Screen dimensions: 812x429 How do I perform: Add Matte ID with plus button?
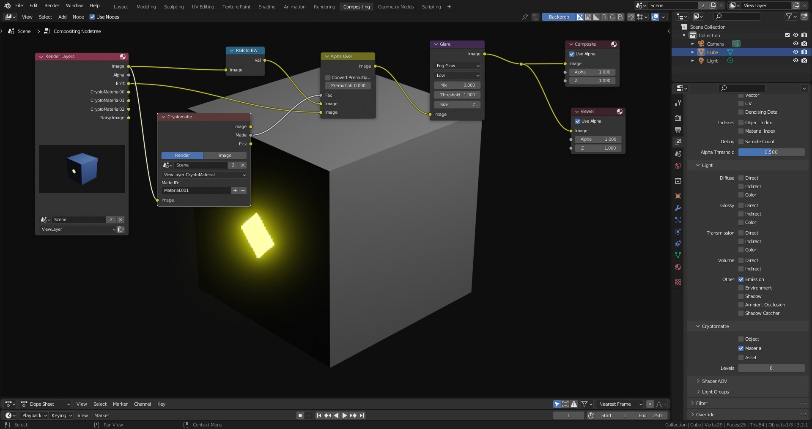point(235,191)
